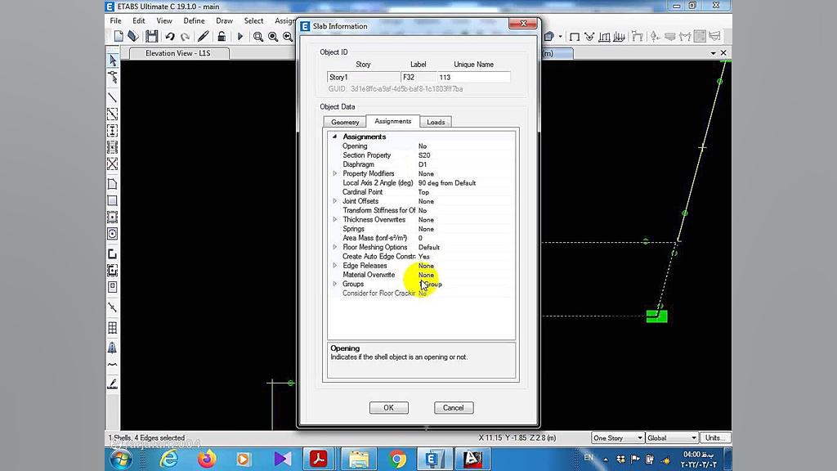
Task: Undo the last action
Action: 170,36
